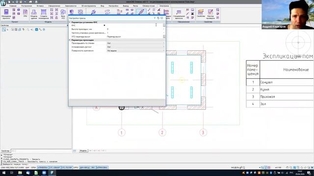Click the nanoCAD application logo button
The width and height of the screenshot is (314, 176).
click(x=3, y=3)
